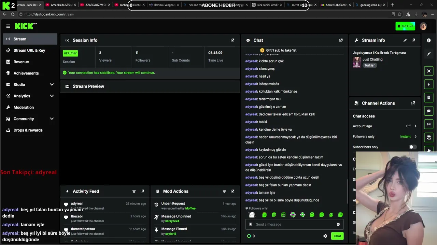Pop out the Session Info panel
This screenshot has height=245, width=437.
232,40
